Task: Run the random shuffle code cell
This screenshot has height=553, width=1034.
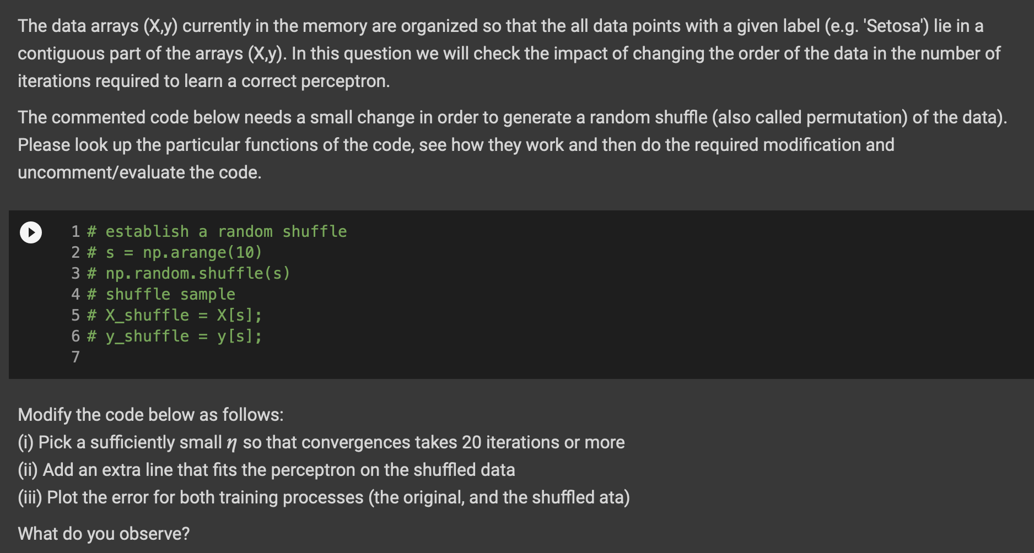Action: [31, 232]
